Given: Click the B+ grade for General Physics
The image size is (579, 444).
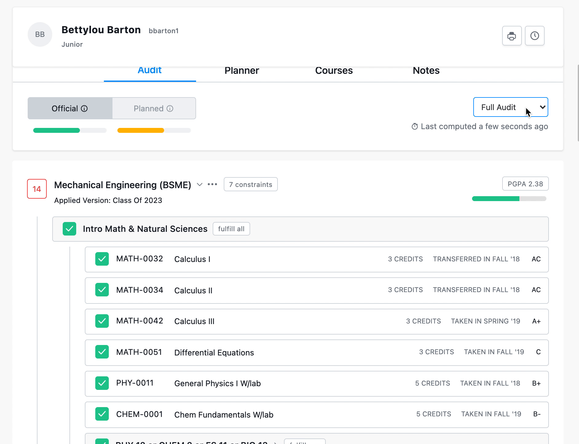Looking at the screenshot, I should 536,383.
